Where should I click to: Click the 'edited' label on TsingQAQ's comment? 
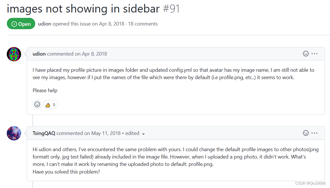132,133
